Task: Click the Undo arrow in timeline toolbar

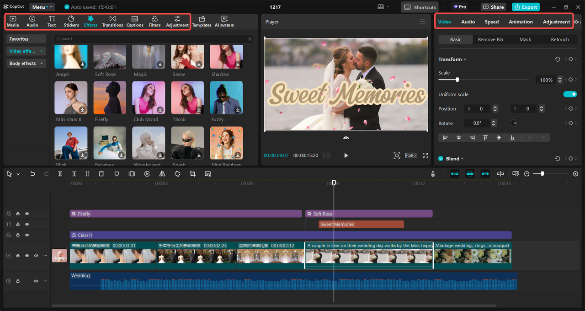Action: (x=32, y=174)
